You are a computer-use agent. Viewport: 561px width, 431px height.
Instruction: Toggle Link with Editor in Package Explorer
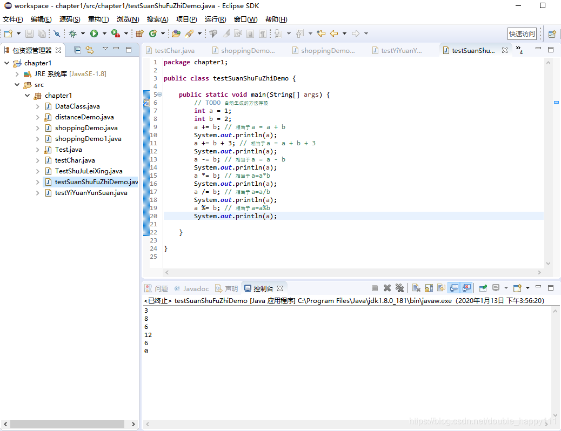coord(90,50)
